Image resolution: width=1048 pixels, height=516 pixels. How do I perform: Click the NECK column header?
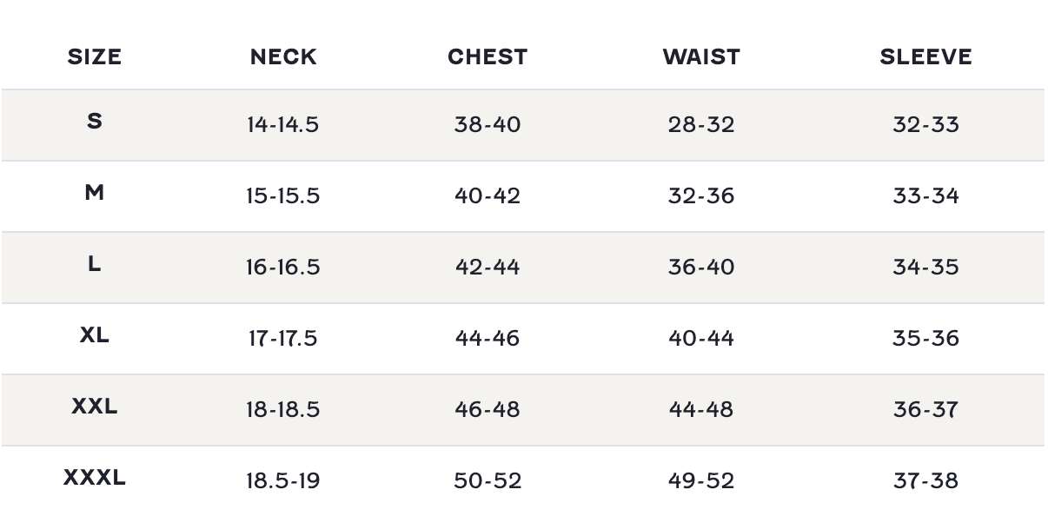coord(283,57)
